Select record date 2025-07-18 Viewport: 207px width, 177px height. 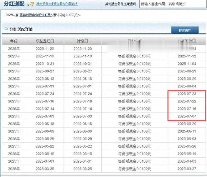pos(45,101)
